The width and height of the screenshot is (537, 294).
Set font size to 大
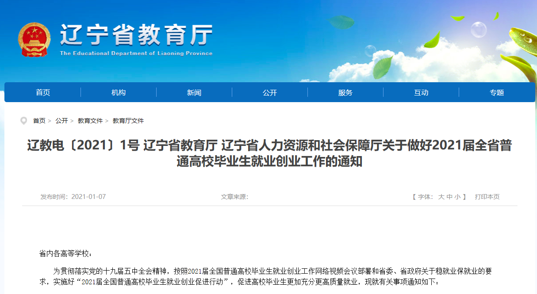[x=441, y=197]
